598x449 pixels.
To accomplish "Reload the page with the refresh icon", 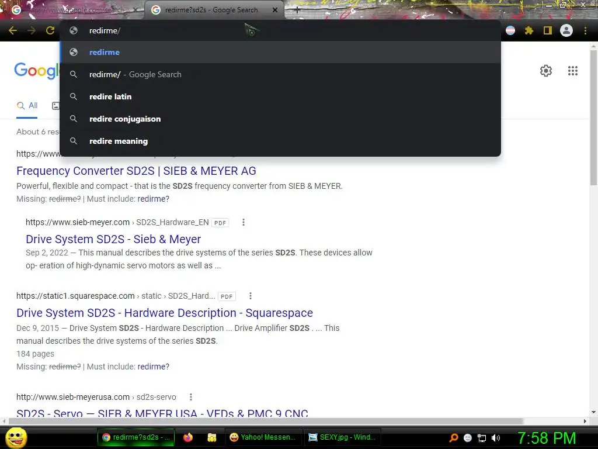I will coord(50,30).
